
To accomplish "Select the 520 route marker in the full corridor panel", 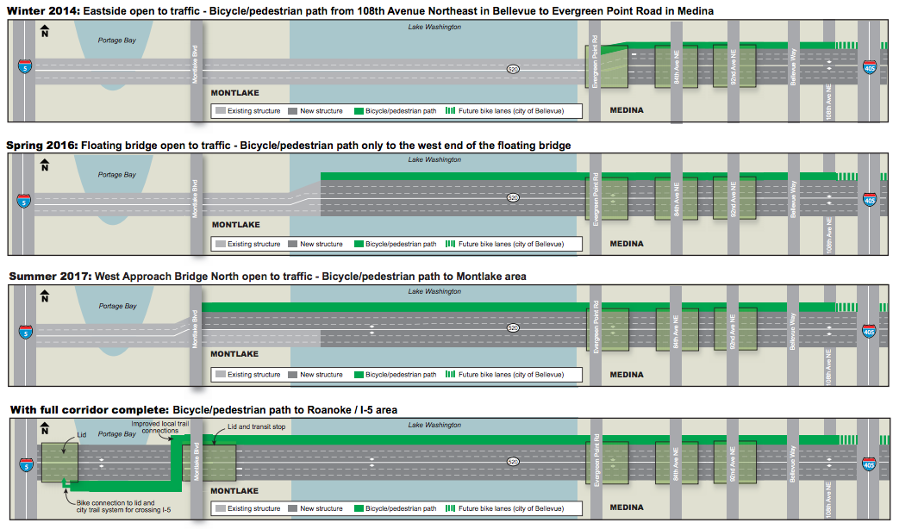I will click(513, 462).
